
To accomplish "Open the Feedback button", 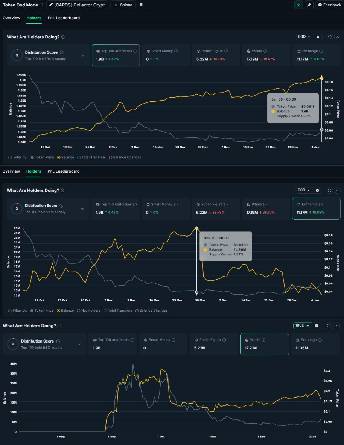I will (x=330, y=5).
